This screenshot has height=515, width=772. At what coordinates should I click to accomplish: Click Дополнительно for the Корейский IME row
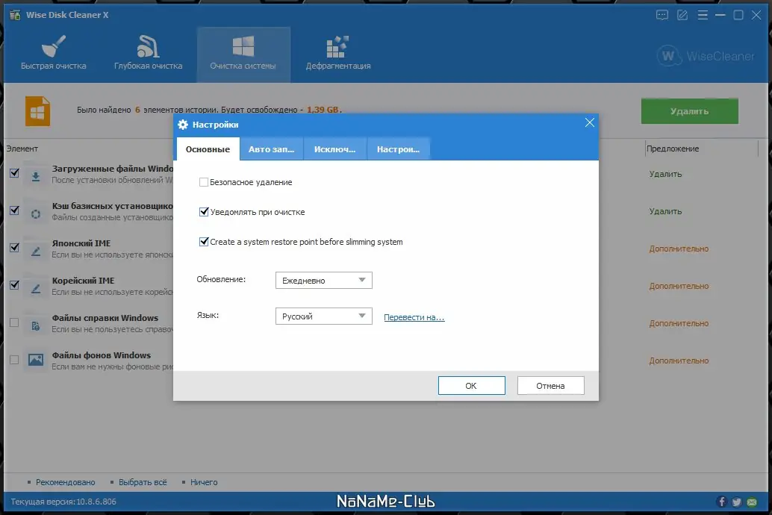(679, 286)
